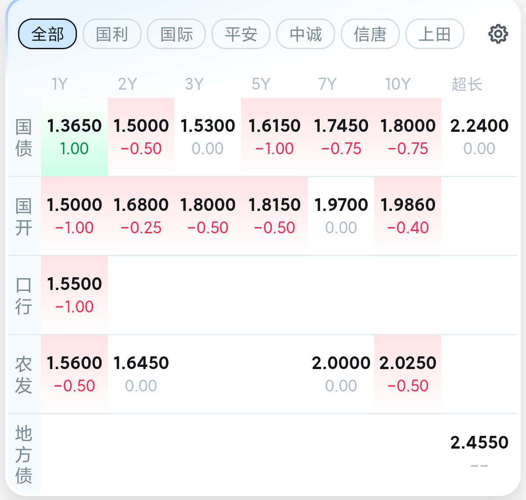Choose the 中诚 tab
The width and height of the screenshot is (526, 500).
(x=306, y=34)
